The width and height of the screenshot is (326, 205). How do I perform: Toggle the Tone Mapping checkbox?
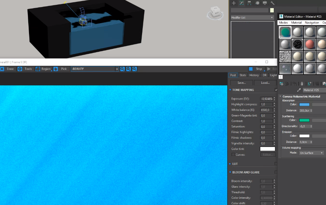coord(276,90)
